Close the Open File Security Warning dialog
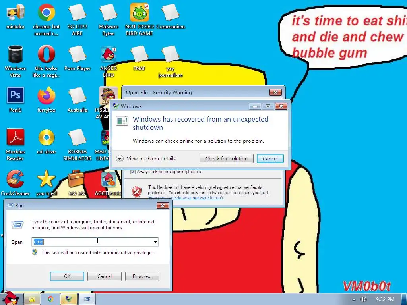Image resolution: width=407 pixels, height=305 pixels. (276, 92)
